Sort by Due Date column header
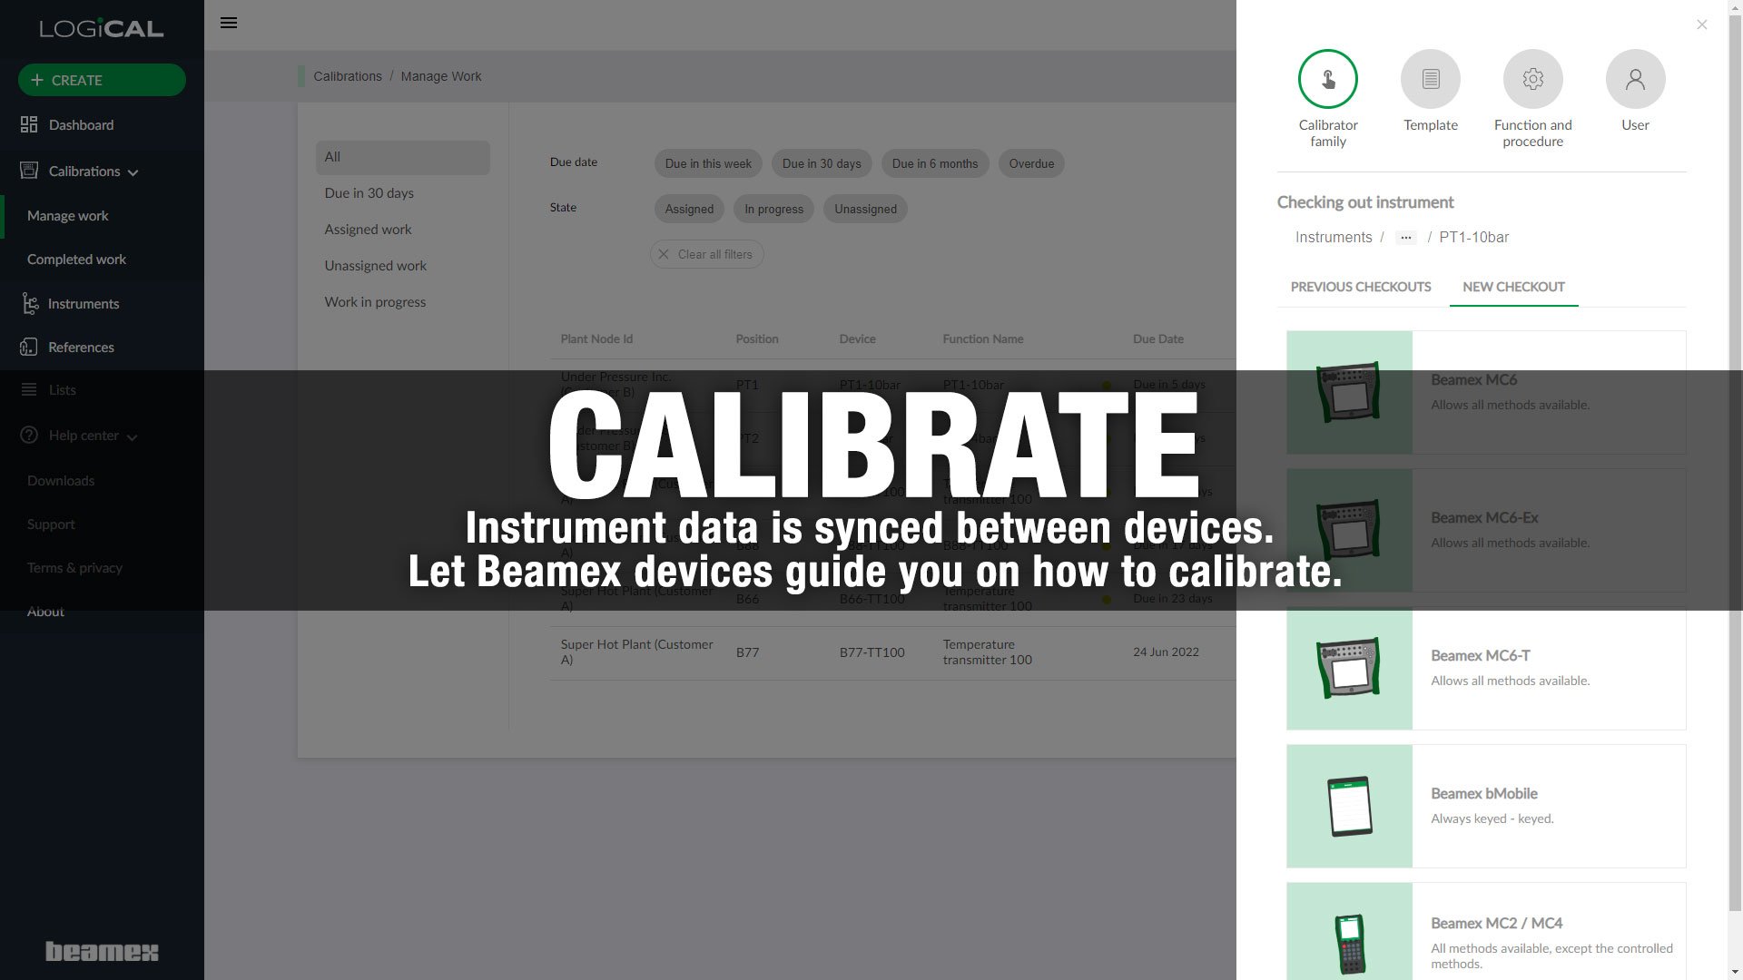The width and height of the screenshot is (1743, 980). 1157,338
